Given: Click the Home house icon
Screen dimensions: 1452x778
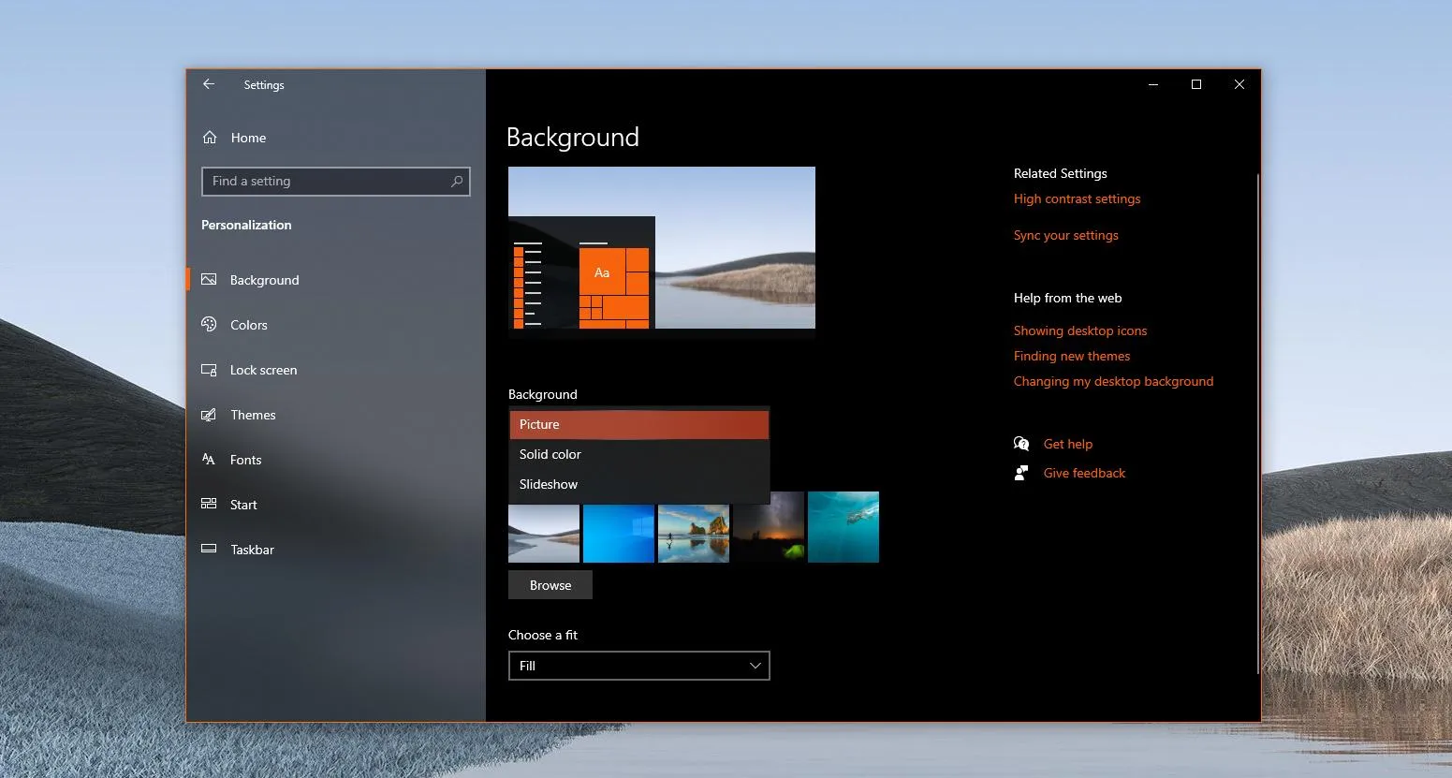Looking at the screenshot, I should (210, 138).
